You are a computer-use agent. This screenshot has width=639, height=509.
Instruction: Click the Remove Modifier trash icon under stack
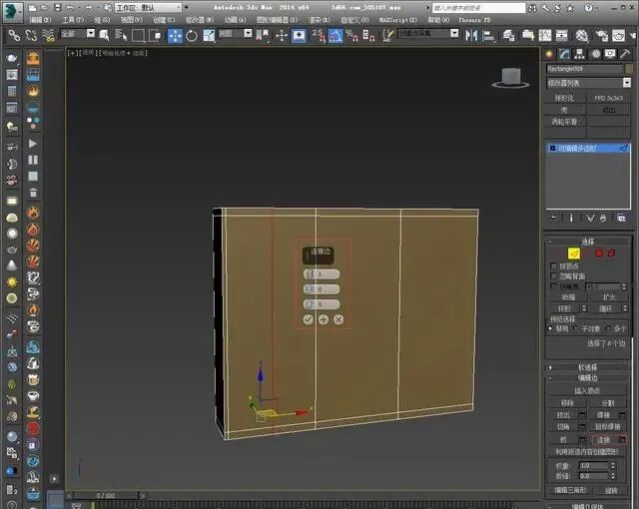[x=603, y=219]
